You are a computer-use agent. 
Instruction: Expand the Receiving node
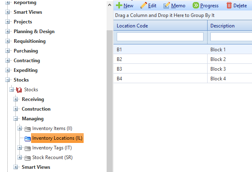coord(16,99)
